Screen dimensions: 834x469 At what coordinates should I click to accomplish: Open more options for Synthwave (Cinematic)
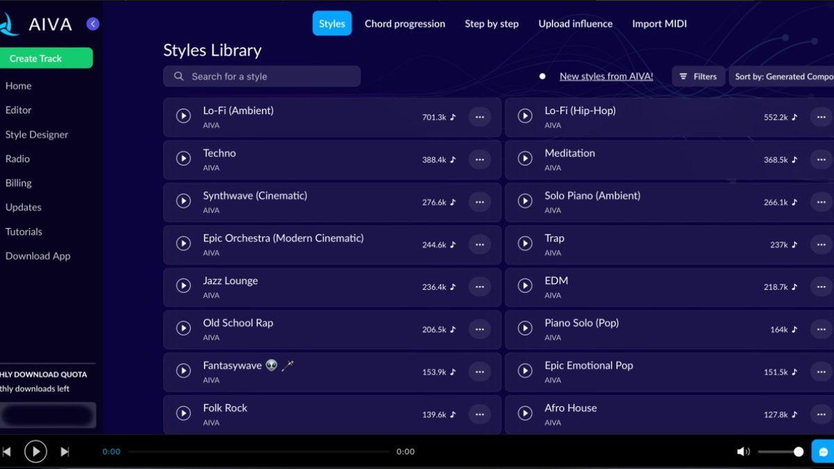[479, 202]
